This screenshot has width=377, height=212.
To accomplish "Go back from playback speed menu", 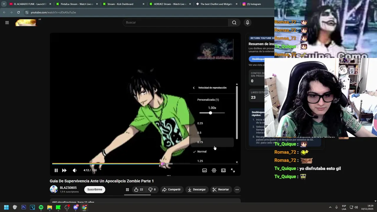I will click(194, 88).
